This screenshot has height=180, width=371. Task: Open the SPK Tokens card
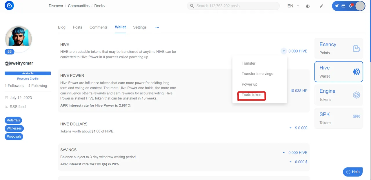click(x=339, y=118)
